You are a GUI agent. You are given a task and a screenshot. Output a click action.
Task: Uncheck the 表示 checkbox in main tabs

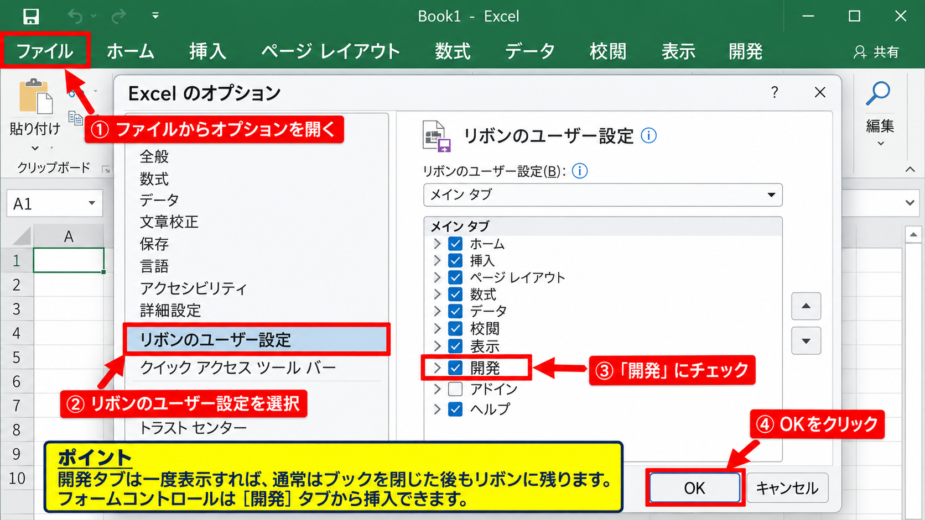click(455, 346)
